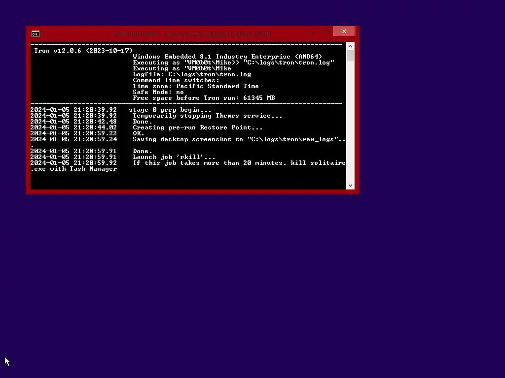Click the 'stage_0_prep begin...' log line
The image size is (505, 378).
click(x=170, y=110)
